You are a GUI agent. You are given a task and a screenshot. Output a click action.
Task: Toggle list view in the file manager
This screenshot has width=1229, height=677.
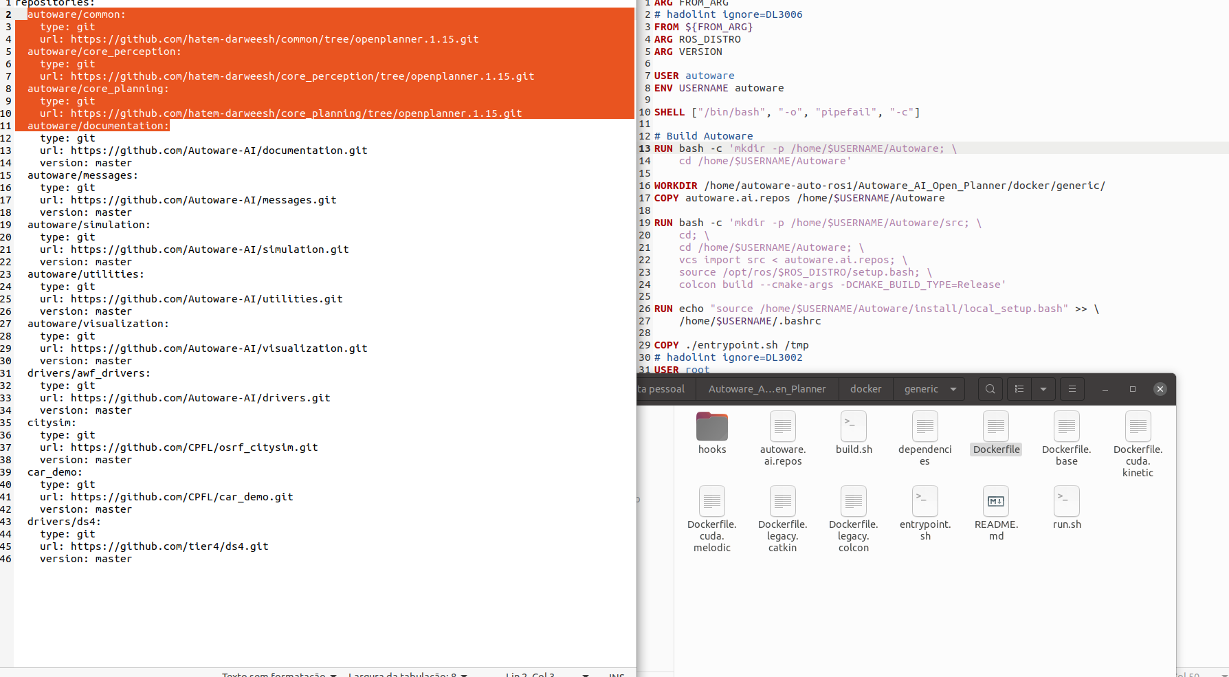point(1019,388)
